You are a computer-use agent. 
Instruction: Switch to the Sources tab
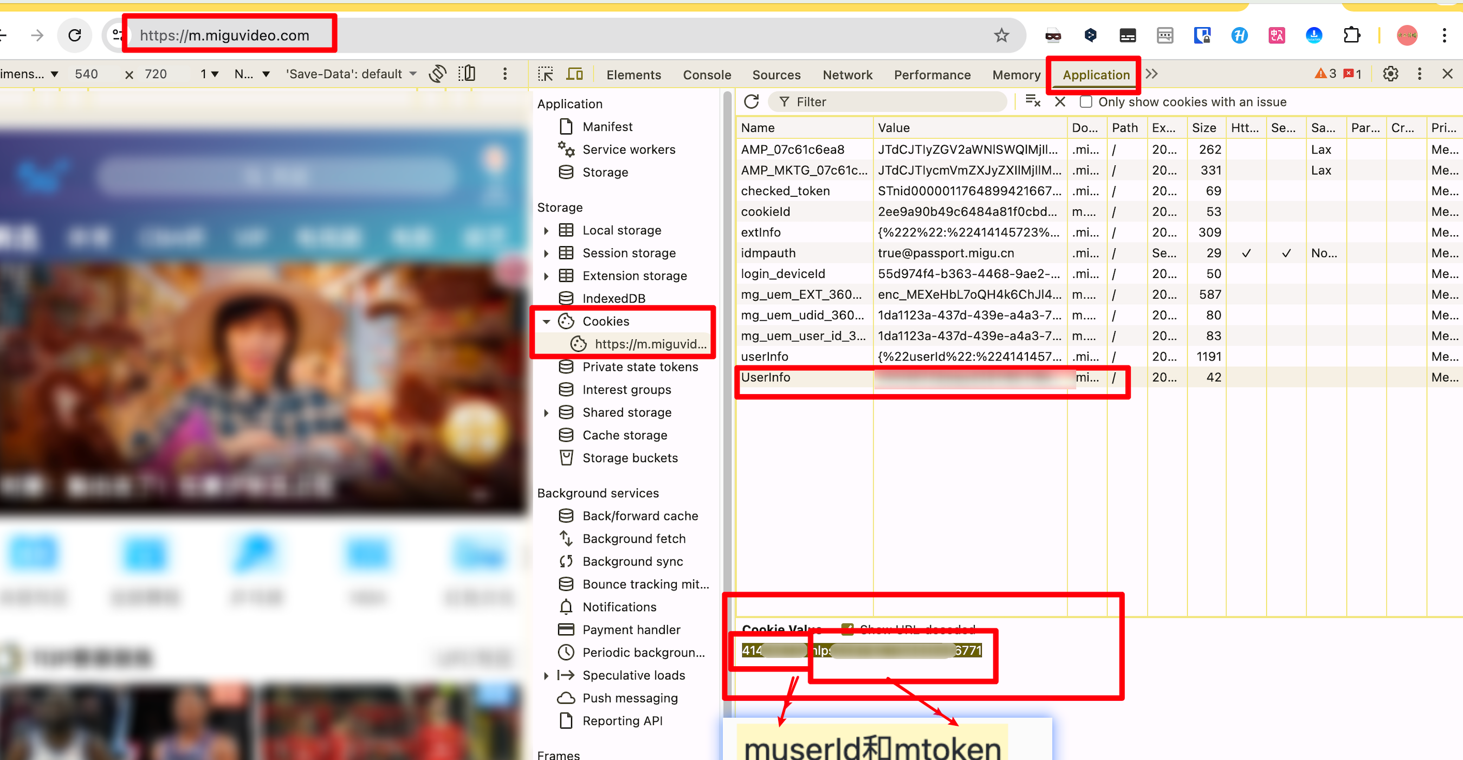coord(776,74)
